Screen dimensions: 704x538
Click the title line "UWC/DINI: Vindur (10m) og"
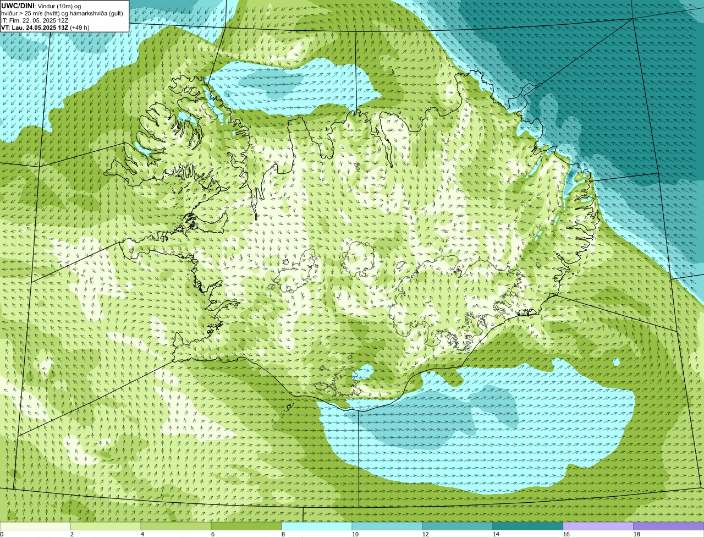click(41, 6)
